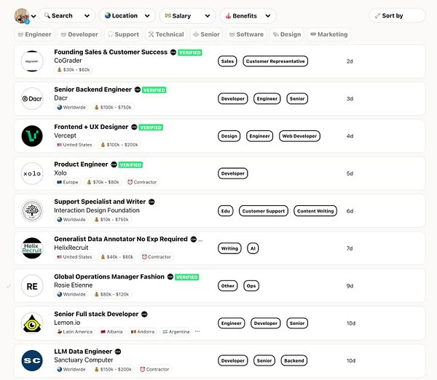Filter jobs by Support tag
437x380 pixels.
click(123, 34)
